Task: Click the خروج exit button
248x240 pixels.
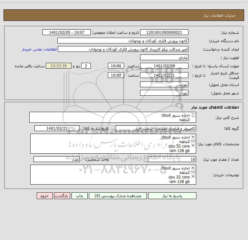Action: pos(44,196)
